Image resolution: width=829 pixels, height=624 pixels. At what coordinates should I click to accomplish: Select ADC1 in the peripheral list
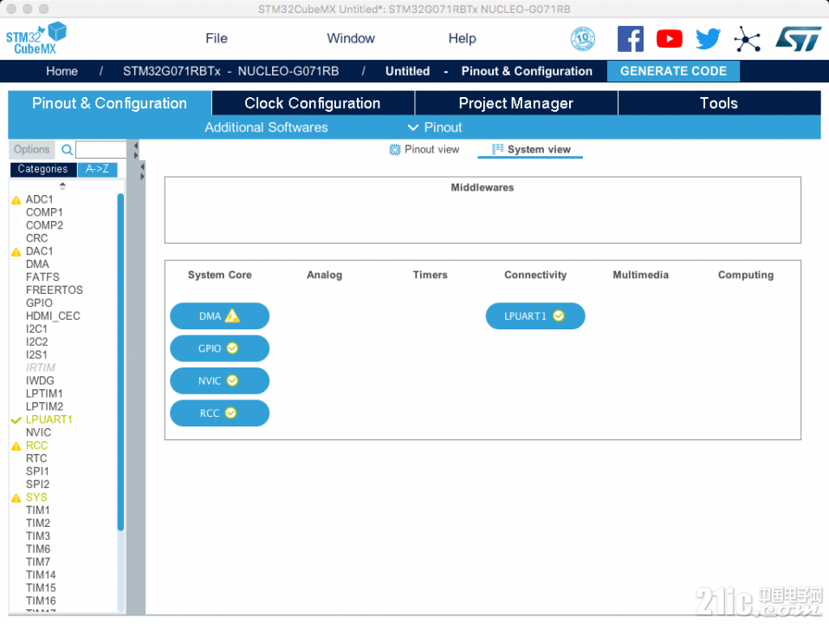pyautogui.click(x=40, y=199)
